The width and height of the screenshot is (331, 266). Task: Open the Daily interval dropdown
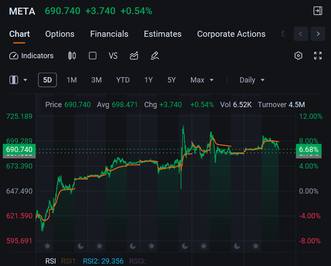[252, 80]
